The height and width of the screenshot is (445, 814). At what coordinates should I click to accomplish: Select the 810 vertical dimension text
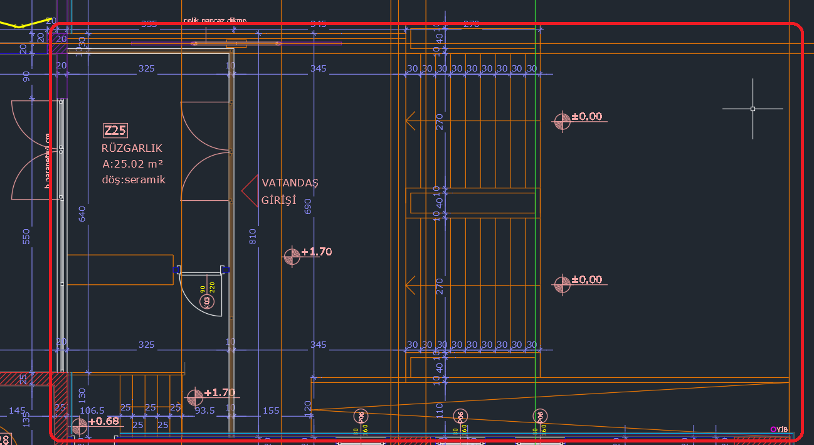tap(253, 236)
